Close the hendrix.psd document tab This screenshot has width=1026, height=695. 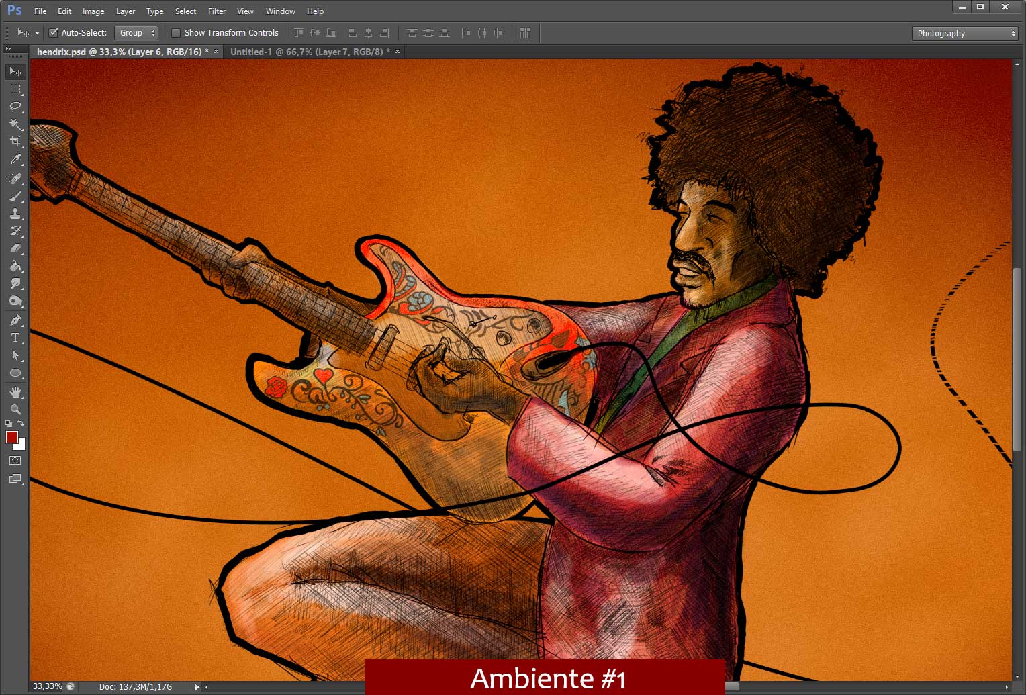(x=216, y=52)
